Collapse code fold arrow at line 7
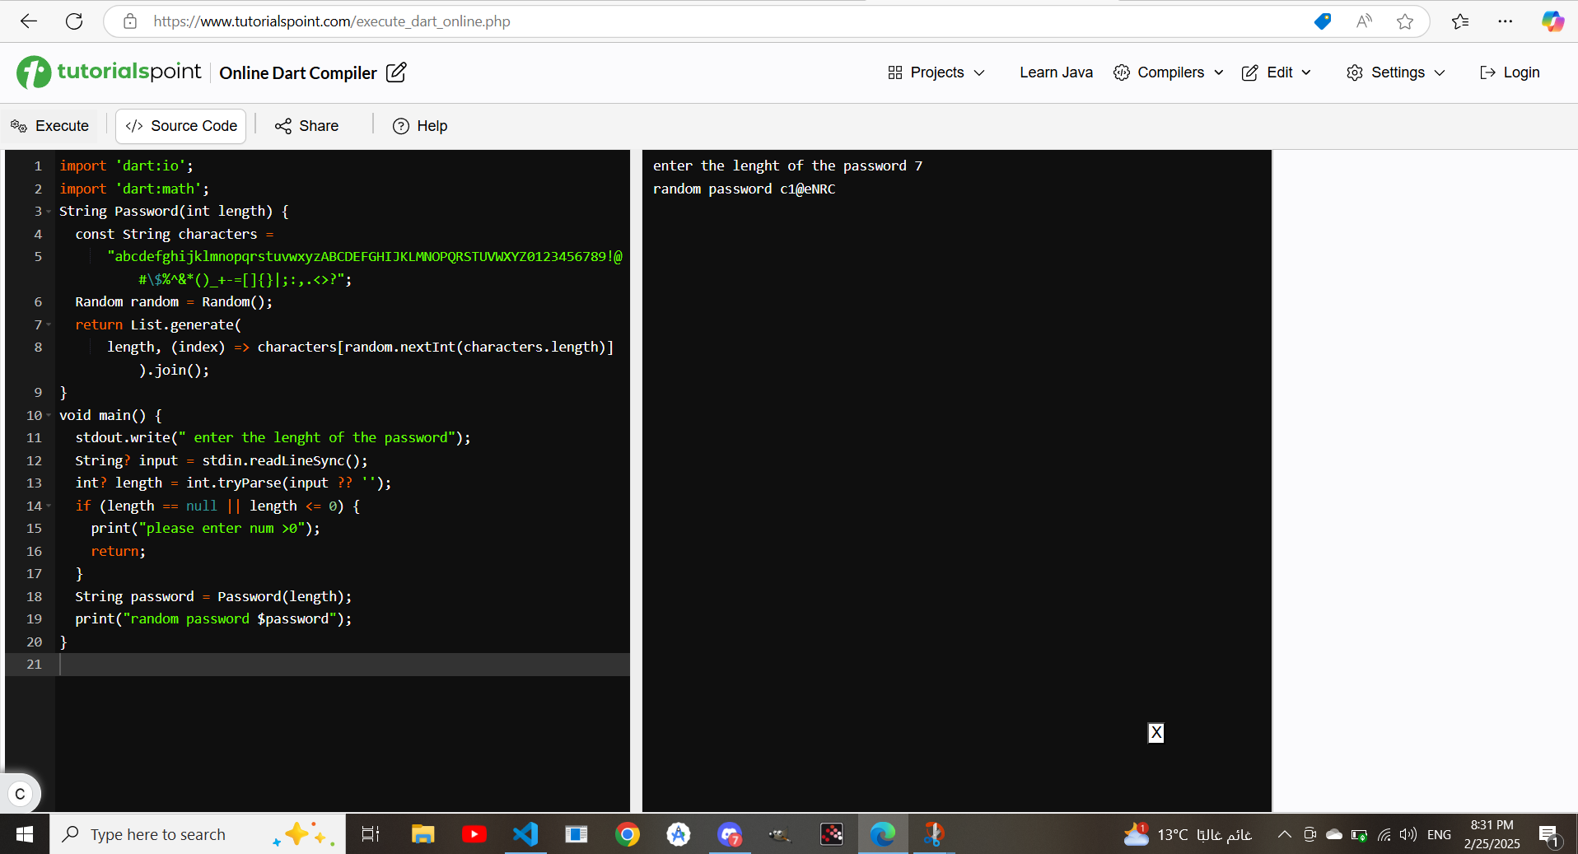 point(49,324)
